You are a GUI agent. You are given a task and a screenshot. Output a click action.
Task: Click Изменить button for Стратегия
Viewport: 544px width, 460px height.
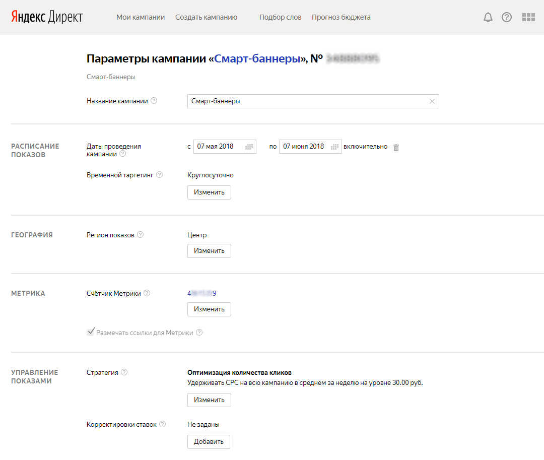pos(209,400)
